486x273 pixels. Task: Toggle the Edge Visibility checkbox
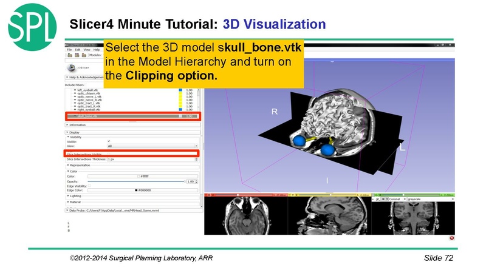click(x=89, y=186)
